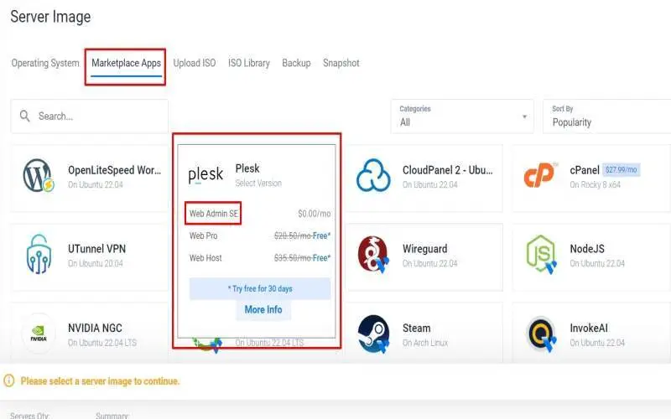The height and width of the screenshot is (419, 671).
Task: Go to the Snapshot tab
Action: pos(341,63)
